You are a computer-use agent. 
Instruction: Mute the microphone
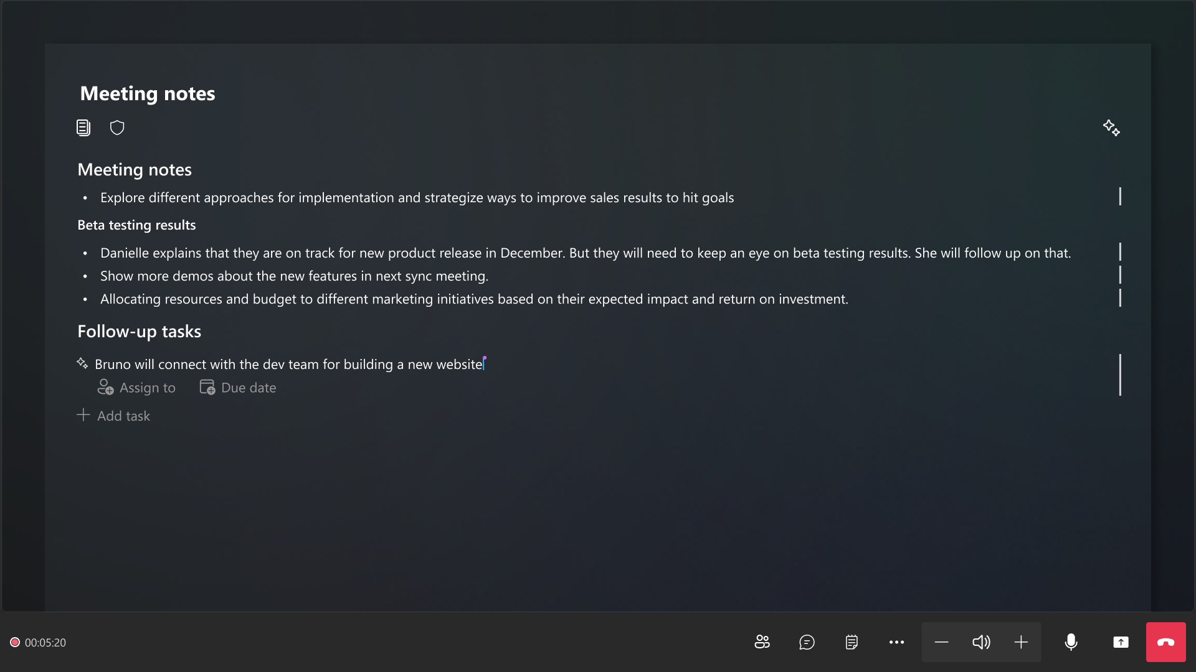click(1071, 642)
